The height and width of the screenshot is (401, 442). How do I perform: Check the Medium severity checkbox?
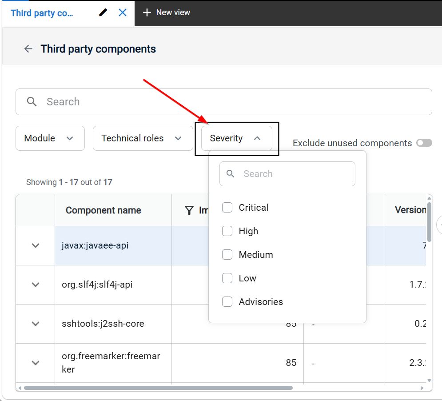pyautogui.click(x=227, y=255)
